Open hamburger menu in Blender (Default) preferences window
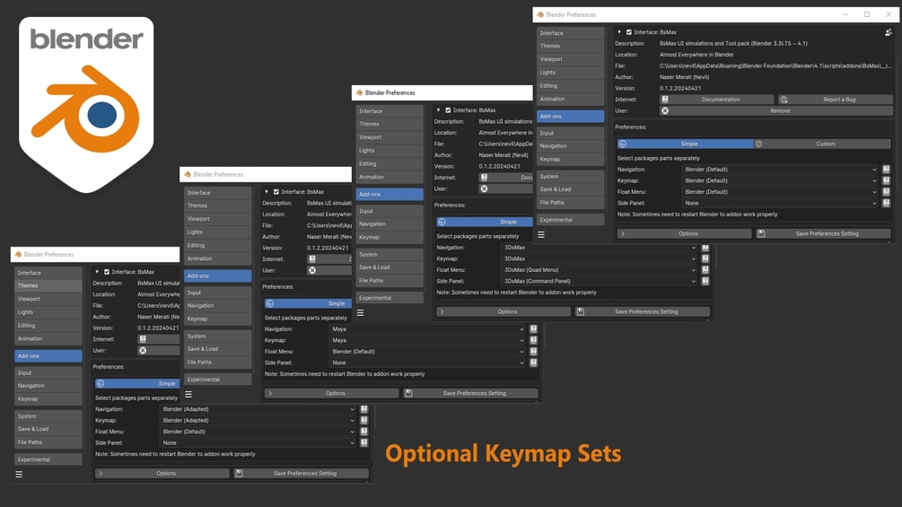902x507 pixels. coord(541,234)
